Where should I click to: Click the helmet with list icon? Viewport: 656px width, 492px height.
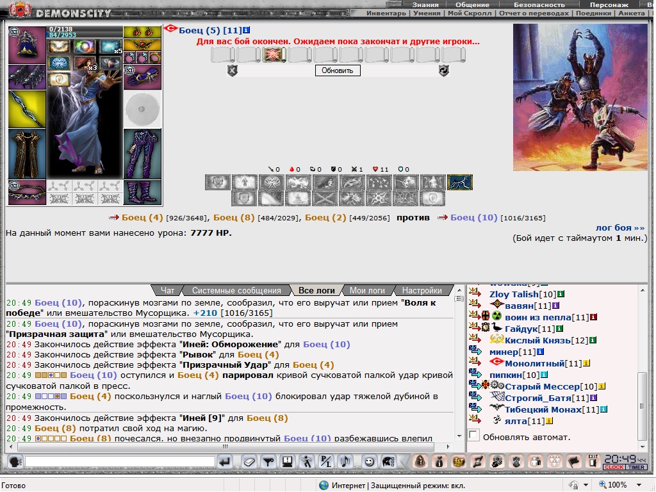pyautogui.click(x=389, y=462)
